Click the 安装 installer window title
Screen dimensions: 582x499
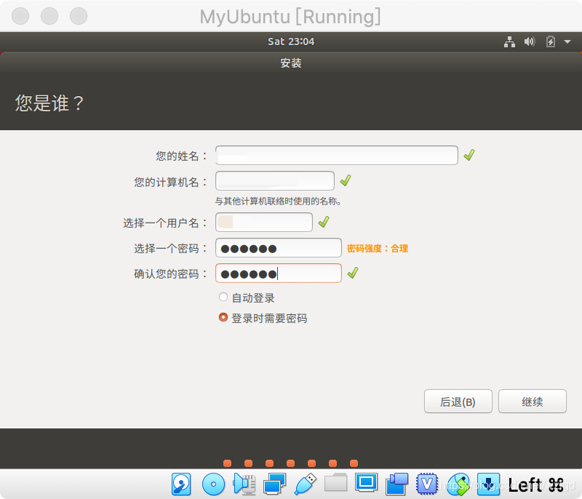point(291,63)
